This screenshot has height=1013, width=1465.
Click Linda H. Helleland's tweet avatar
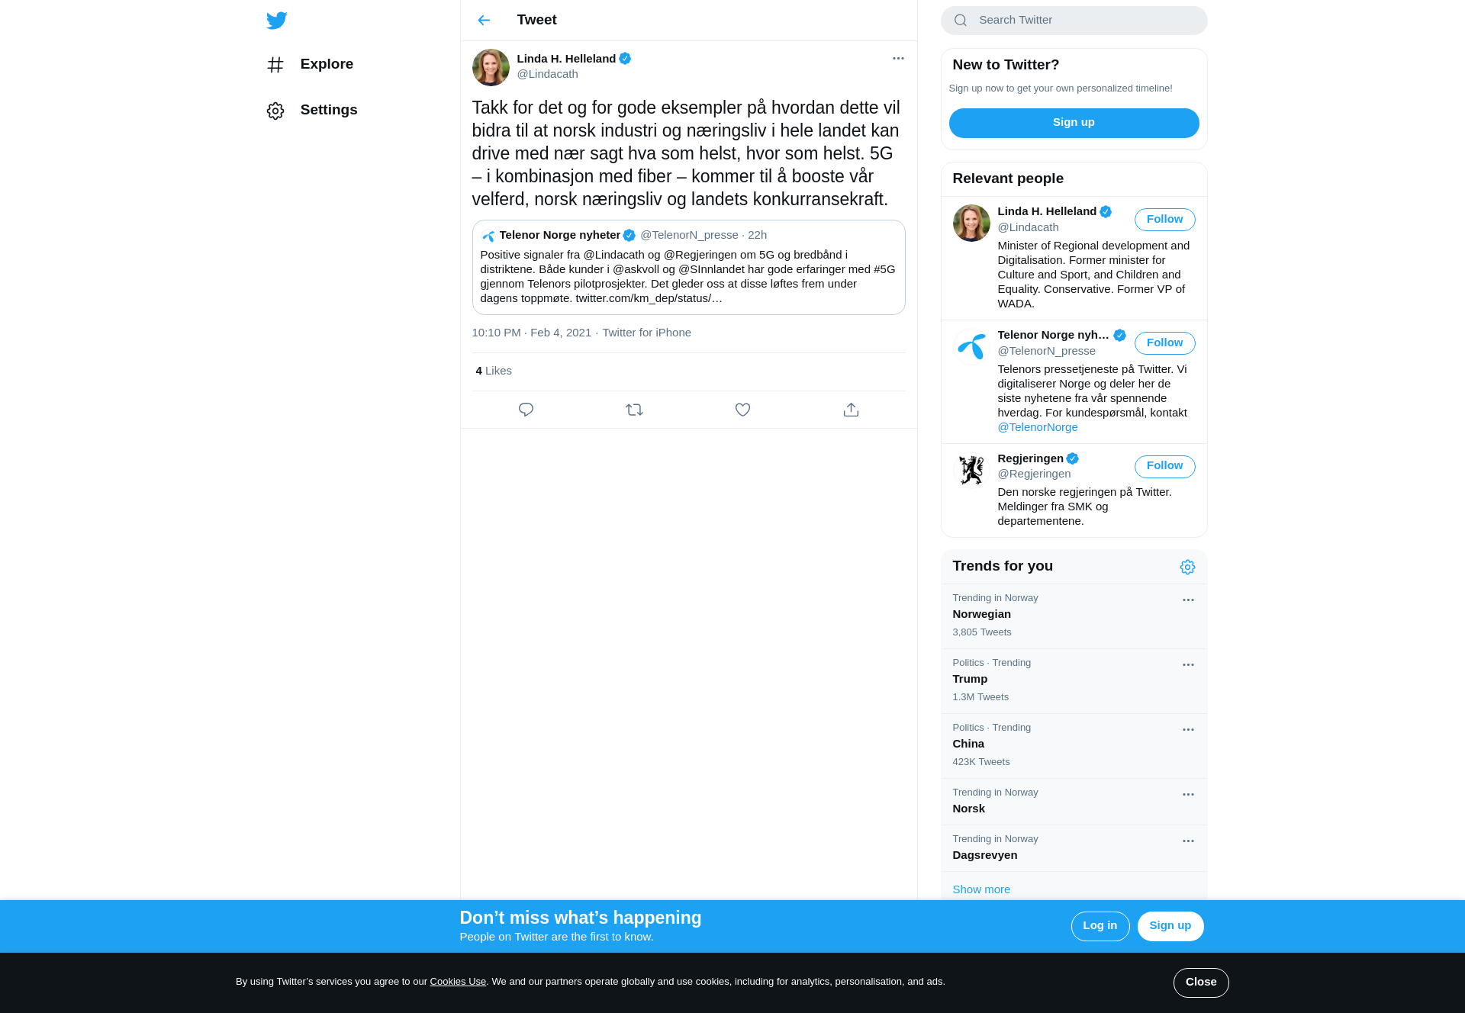(x=491, y=67)
